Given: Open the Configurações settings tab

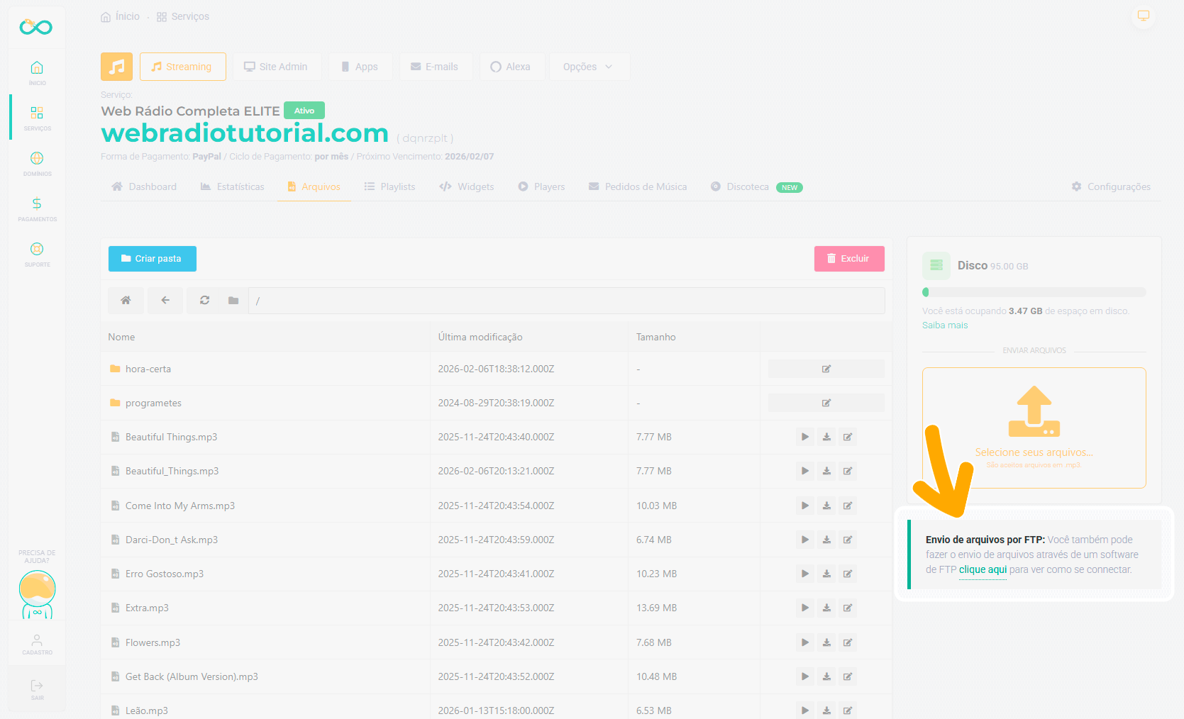Looking at the screenshot, I should 1111,186.
